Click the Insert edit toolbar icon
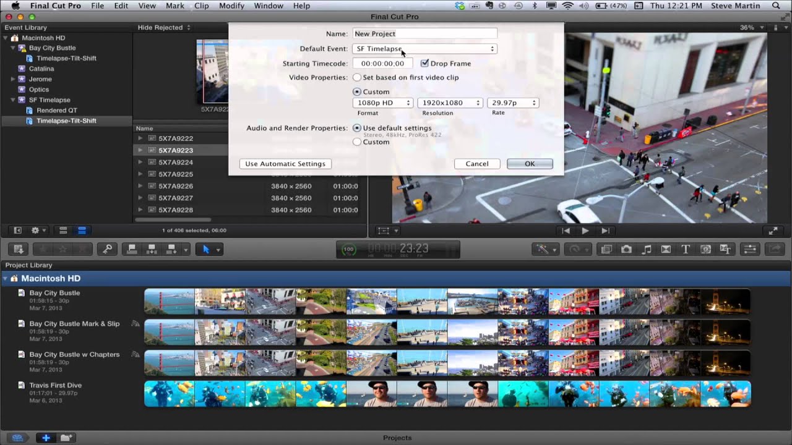Viewport: 792px width, 445px height. [152, 249]
